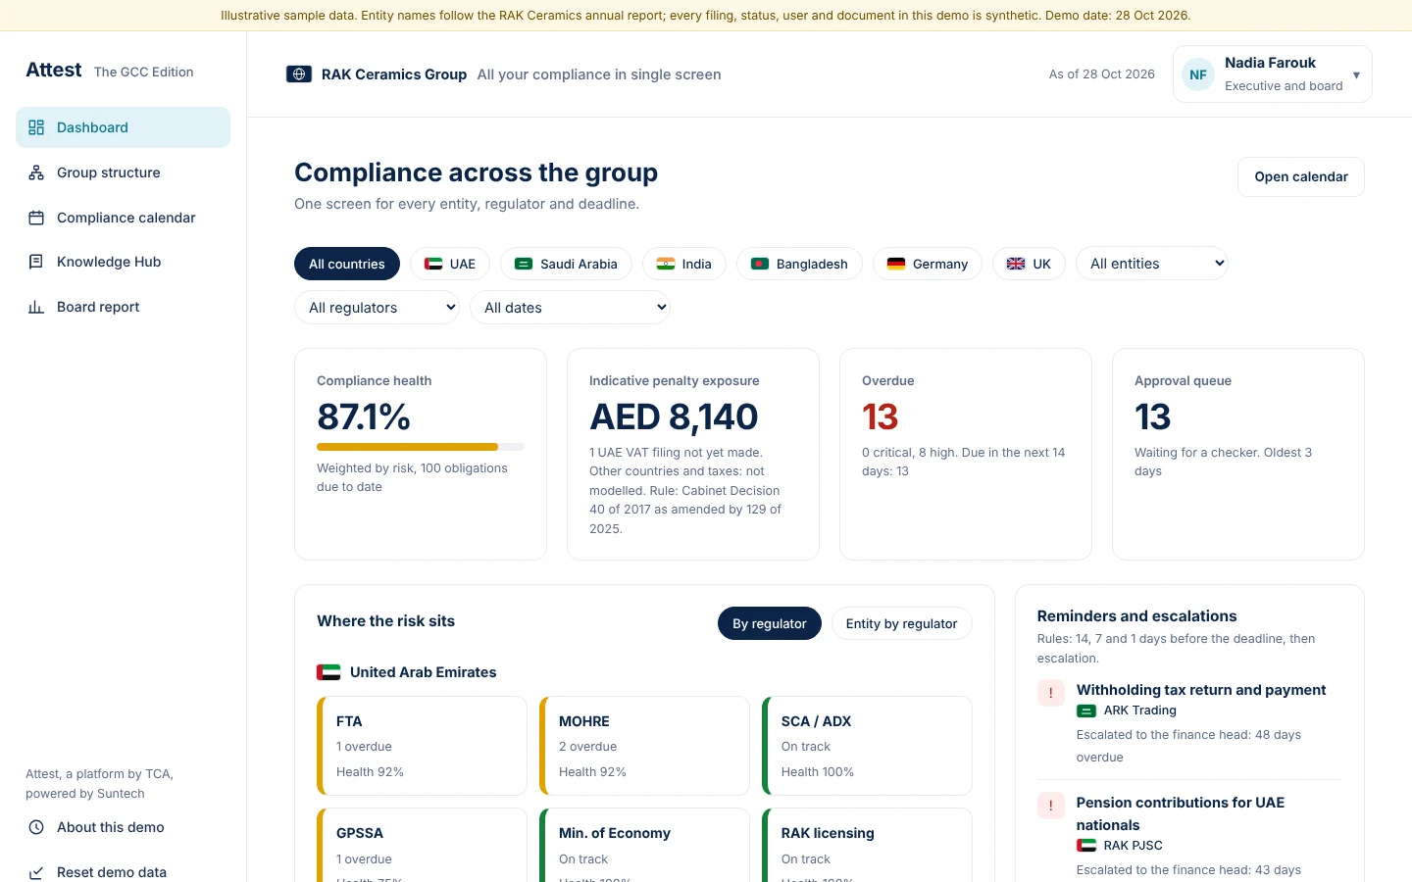
Task: Click the NF avatar circle
Action: (x=1198, y=74)
